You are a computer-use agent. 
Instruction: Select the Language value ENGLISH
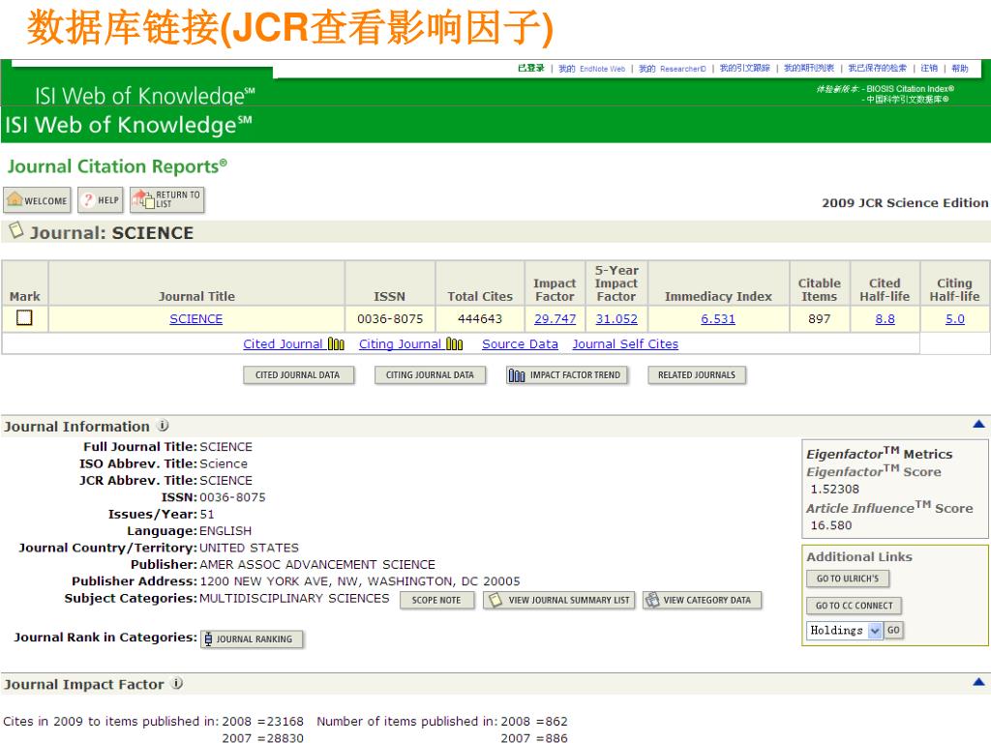(225, 531)
